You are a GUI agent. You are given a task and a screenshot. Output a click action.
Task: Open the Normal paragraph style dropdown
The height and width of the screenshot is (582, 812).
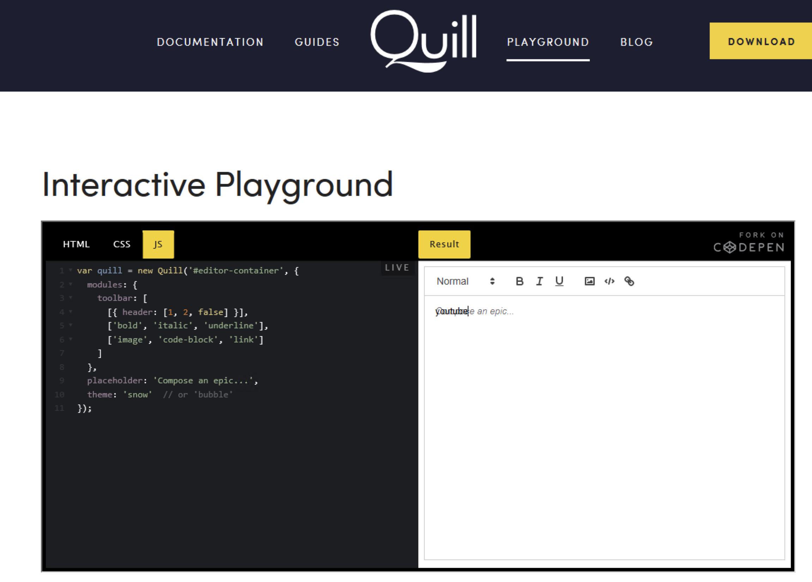[x=453, y=281]
